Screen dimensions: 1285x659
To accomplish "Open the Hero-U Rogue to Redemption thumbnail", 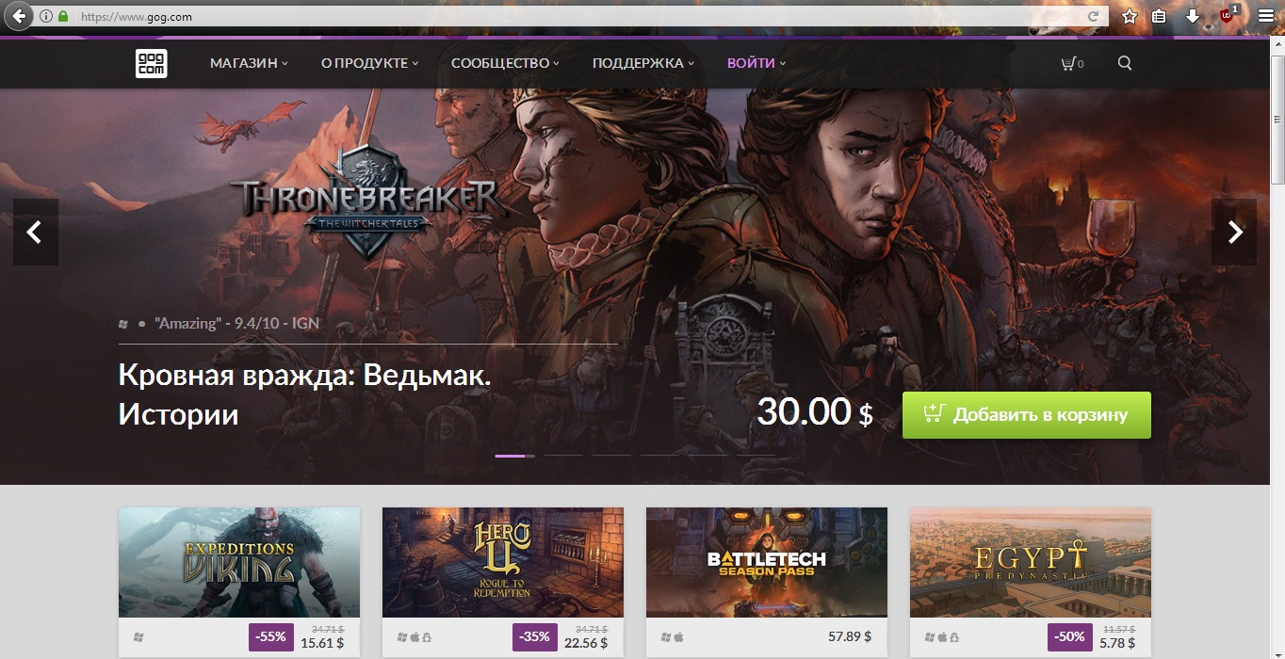I will pos(503,562).
